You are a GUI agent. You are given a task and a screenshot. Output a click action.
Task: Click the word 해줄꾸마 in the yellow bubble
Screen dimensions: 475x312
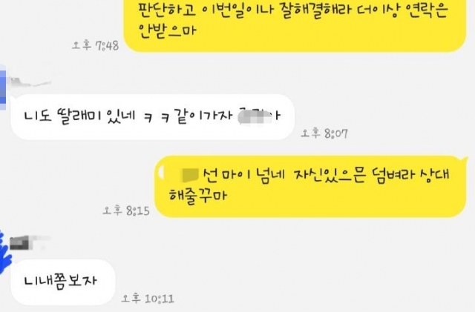click(197, 195)
